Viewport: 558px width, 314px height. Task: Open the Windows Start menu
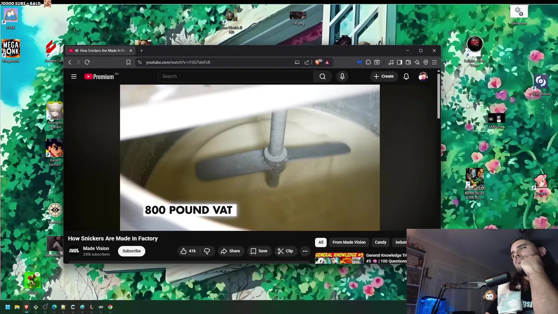pyautogui.click(x=7, y=307)
